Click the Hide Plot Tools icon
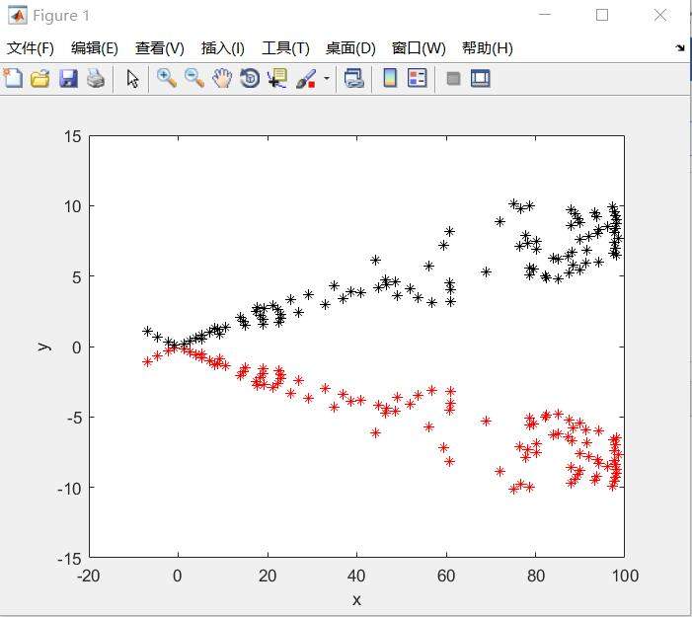This screenshot has height=617, width=692. click(453, 79)
